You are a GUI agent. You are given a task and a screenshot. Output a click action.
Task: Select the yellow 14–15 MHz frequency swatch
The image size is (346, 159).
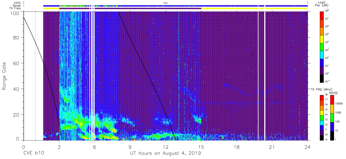click(x=322, y=112)
